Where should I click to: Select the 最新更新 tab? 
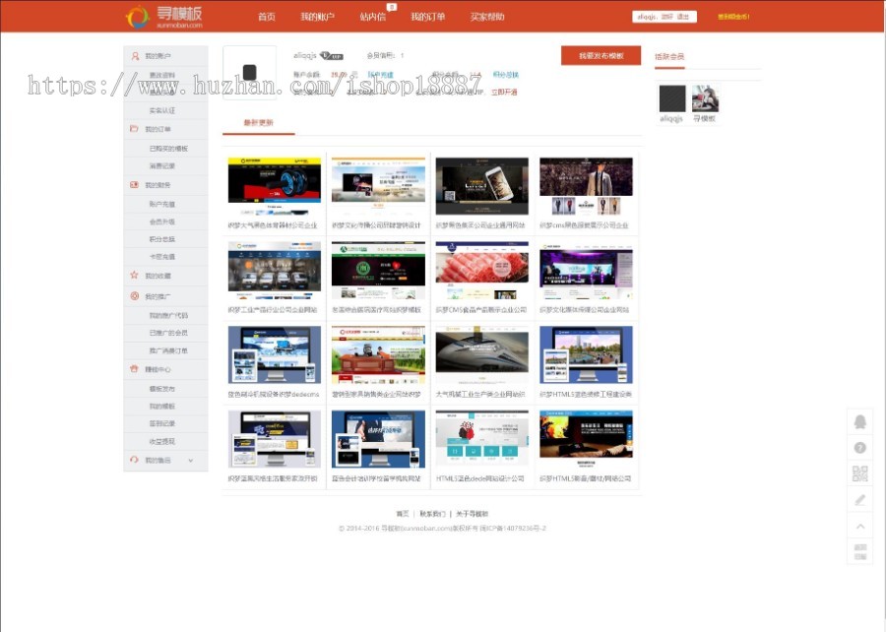(259, 122)
